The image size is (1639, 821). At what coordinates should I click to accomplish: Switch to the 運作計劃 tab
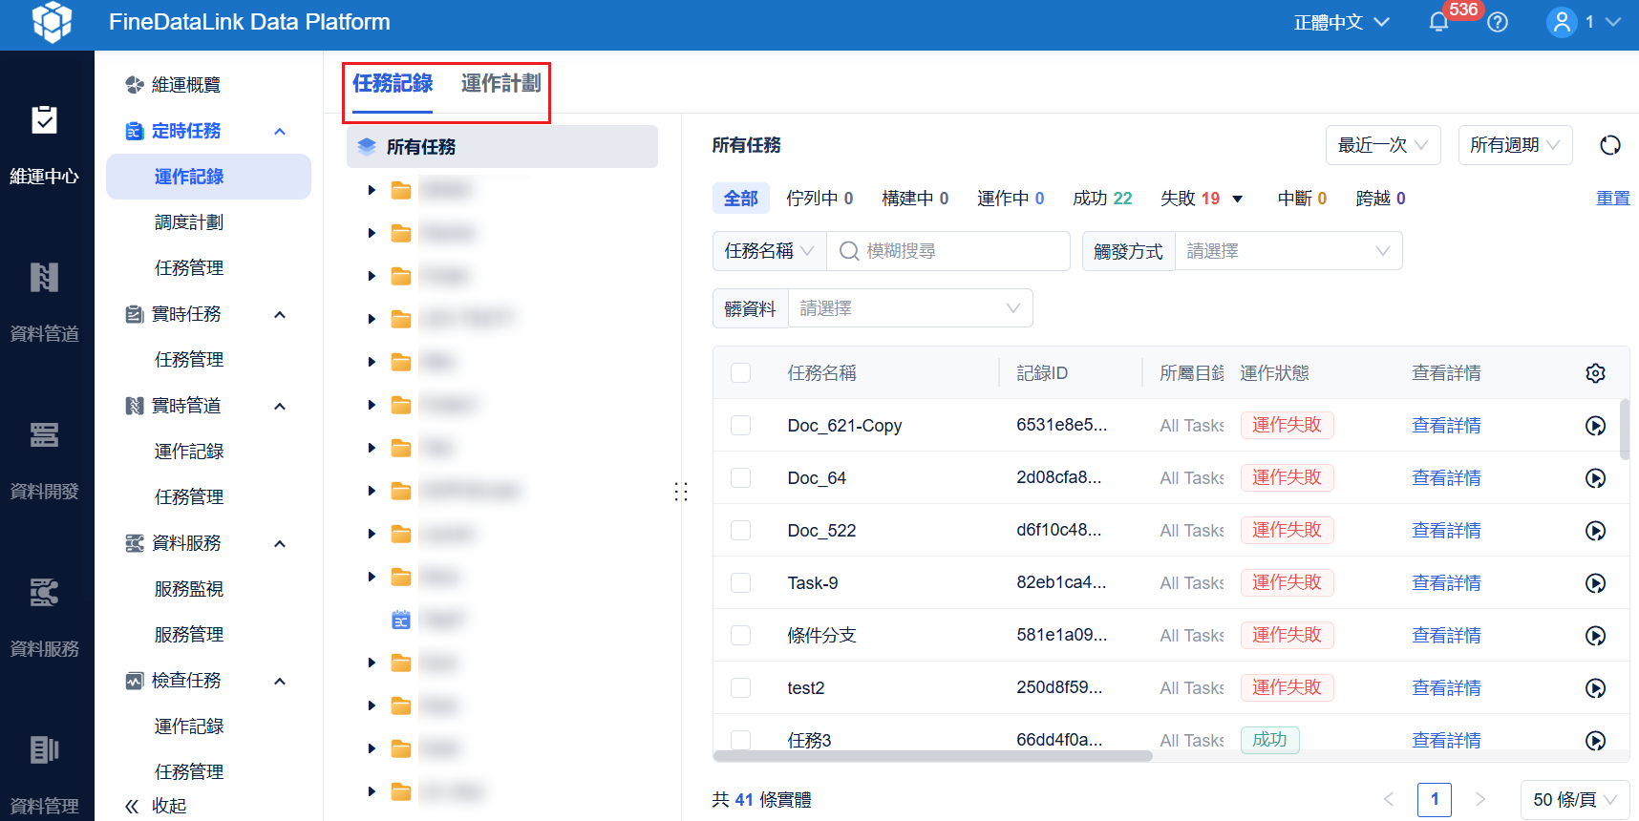coord(500,84)
